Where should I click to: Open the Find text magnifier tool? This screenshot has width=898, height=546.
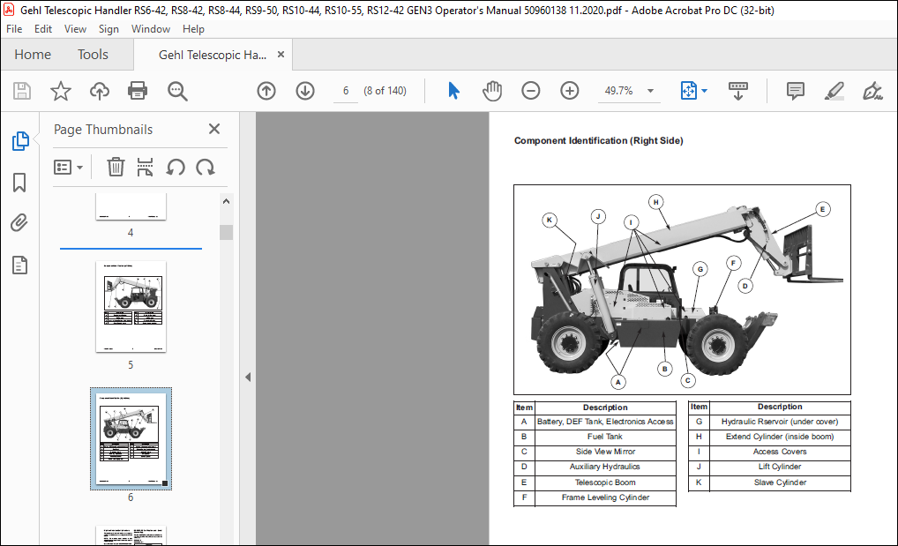[177, 91]
